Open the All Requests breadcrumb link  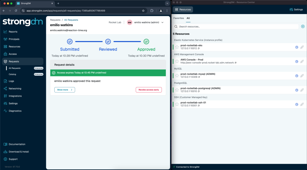click(x=71, y=20)
